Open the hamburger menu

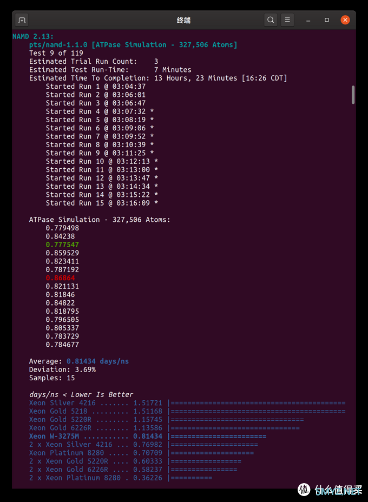click(287, 20)
